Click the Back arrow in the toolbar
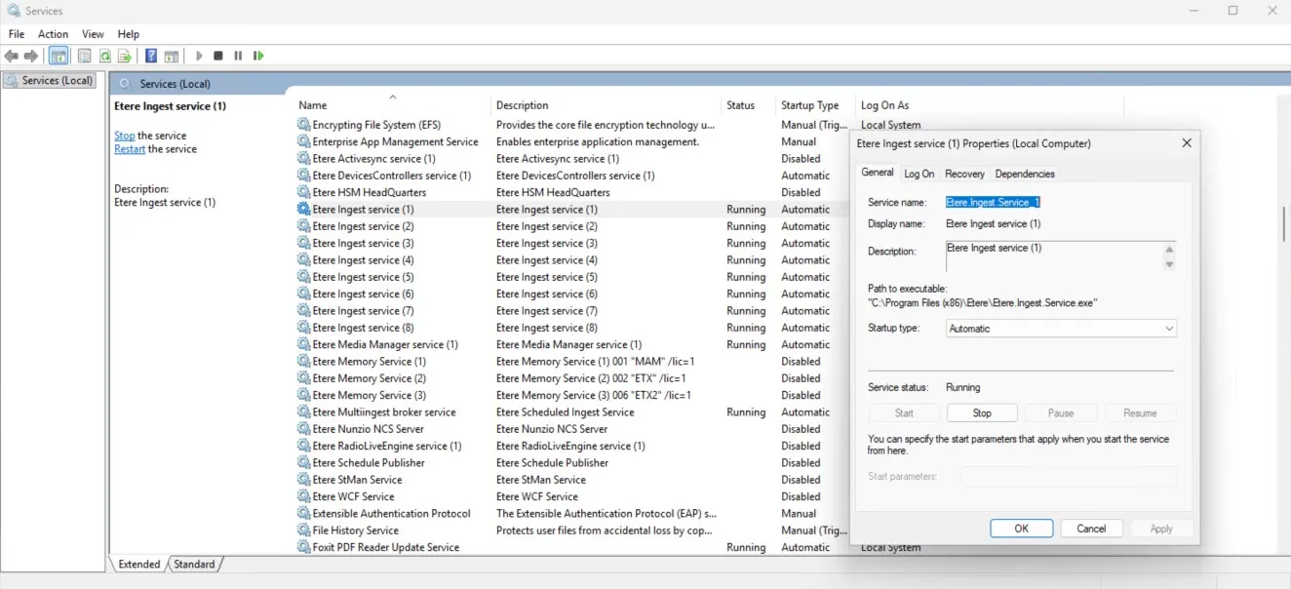The height and width of the screenshot is (589, 1291). 12,57
